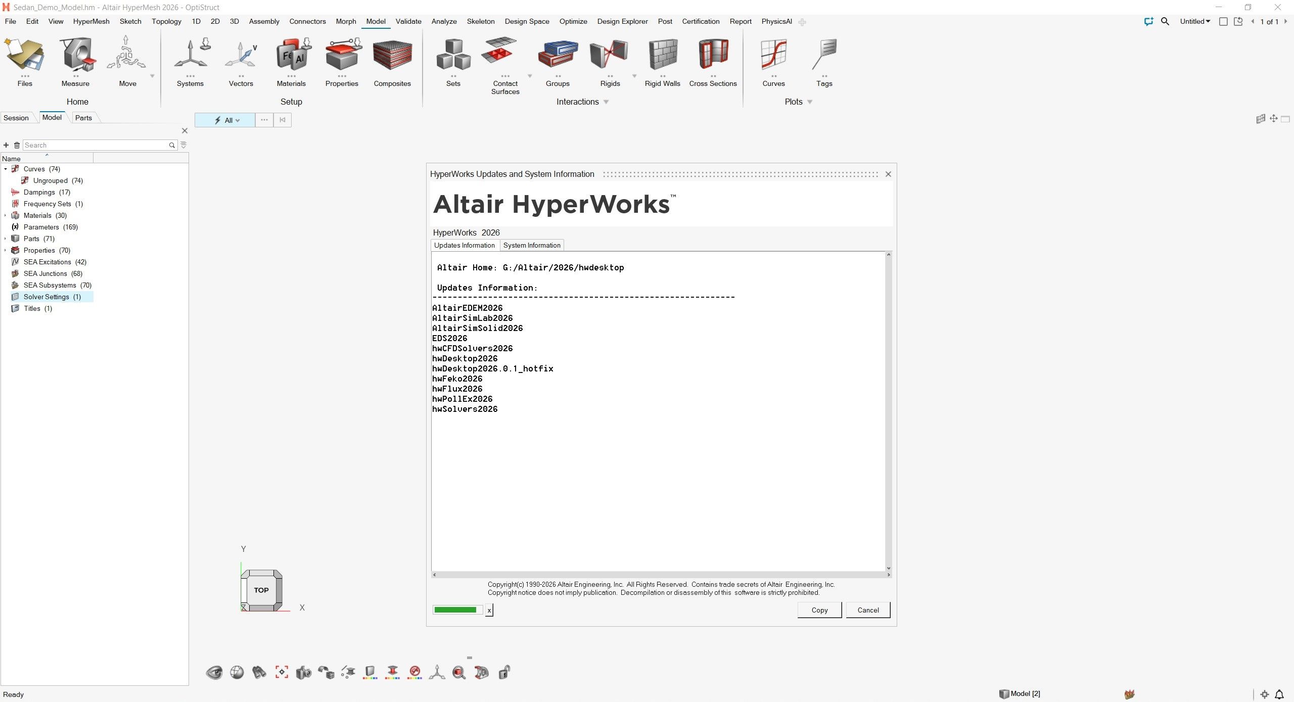Select the Cross Sections tool

click(x=713, y=56)
